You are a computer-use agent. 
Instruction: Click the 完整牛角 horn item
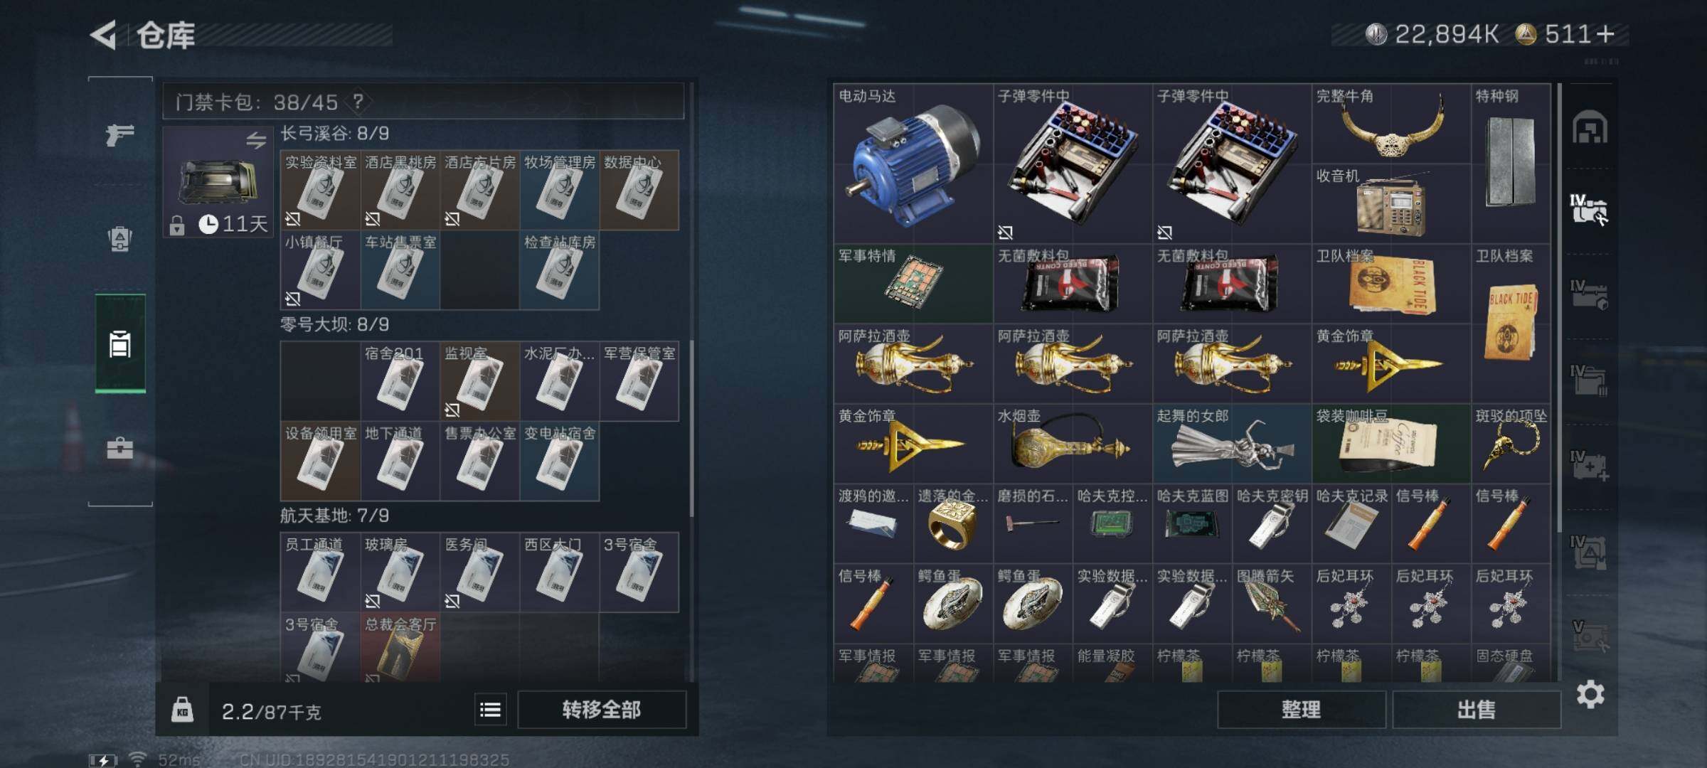(1391, 124)
